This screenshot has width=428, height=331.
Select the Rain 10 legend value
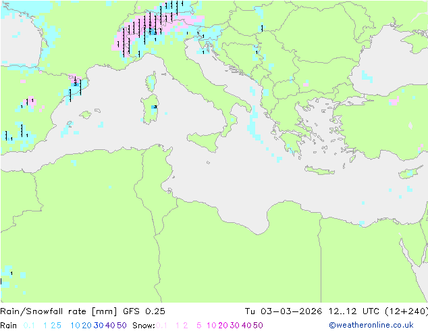(76, 326)
